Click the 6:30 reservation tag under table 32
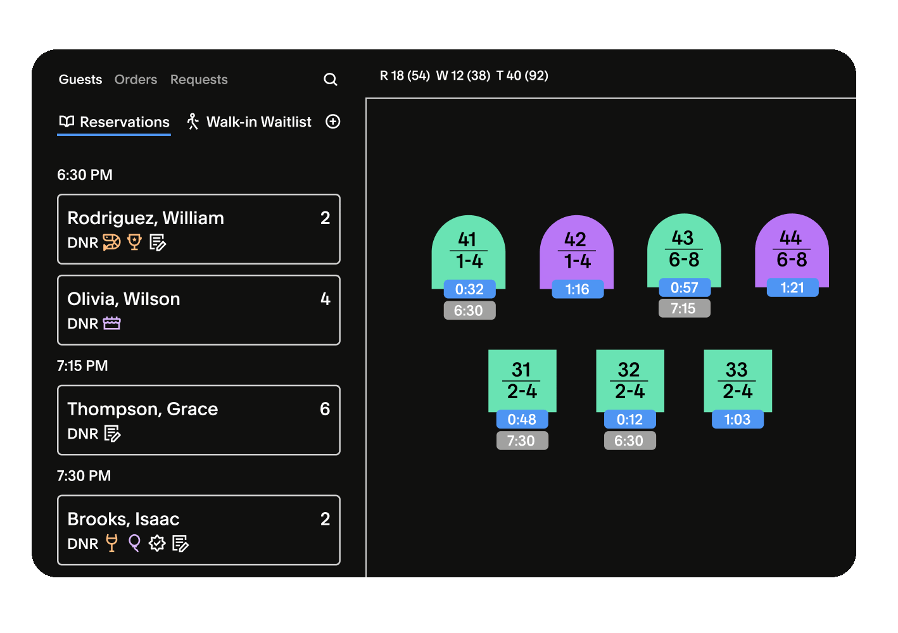 (x=629, y=441)
